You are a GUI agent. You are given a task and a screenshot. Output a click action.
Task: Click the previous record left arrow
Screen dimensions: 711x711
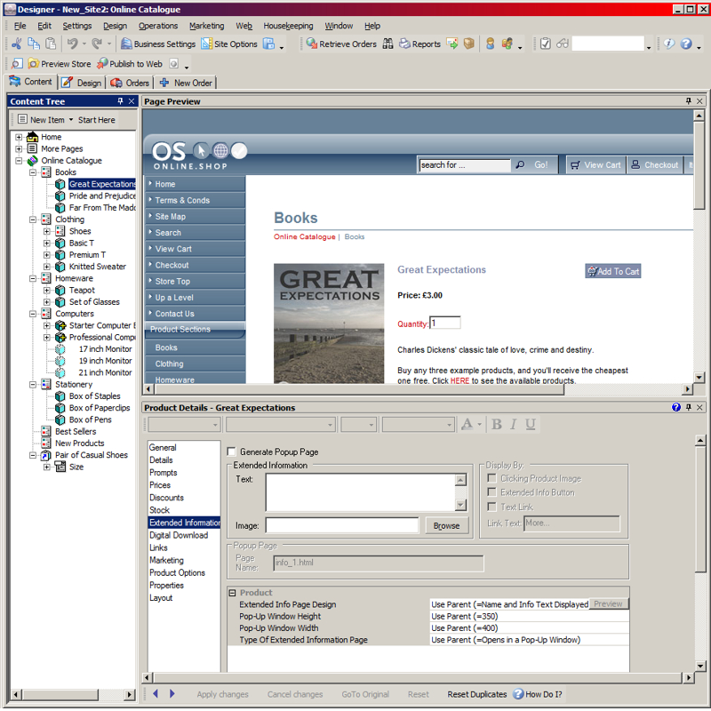[x=156, y=694]
